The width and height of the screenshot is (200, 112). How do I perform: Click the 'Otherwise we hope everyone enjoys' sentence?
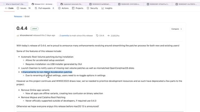[x=57, y=106]
